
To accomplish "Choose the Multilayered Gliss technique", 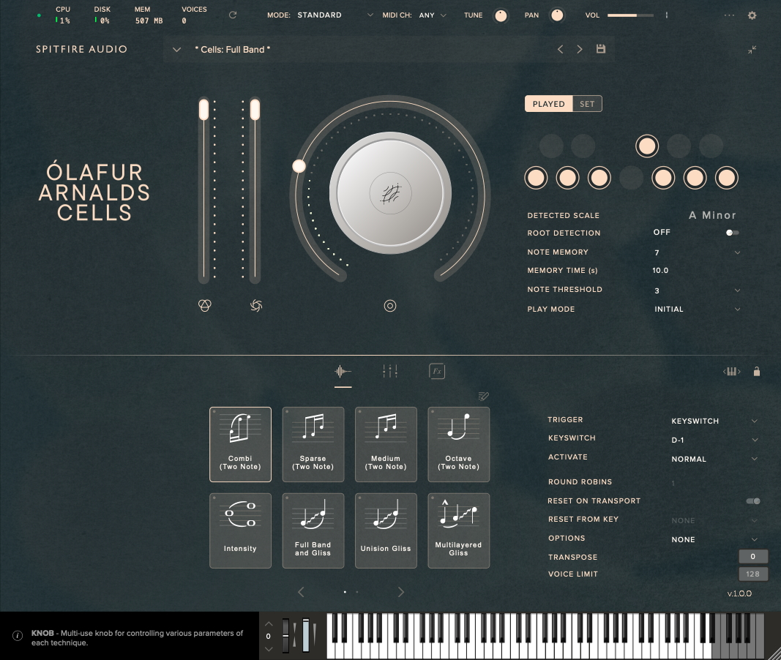I will pyautogui.click(x=458, y=530).
